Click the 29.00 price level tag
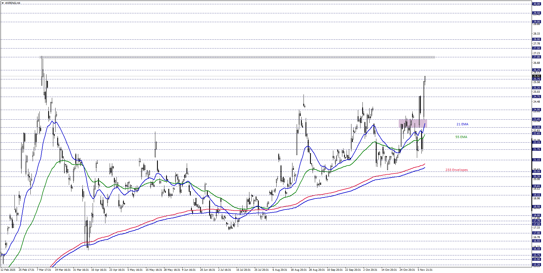Viewport: 543px width, 273px height. (536, 22)
